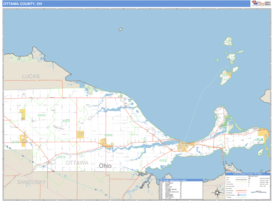Click the SANDUSKY county label

32,182
